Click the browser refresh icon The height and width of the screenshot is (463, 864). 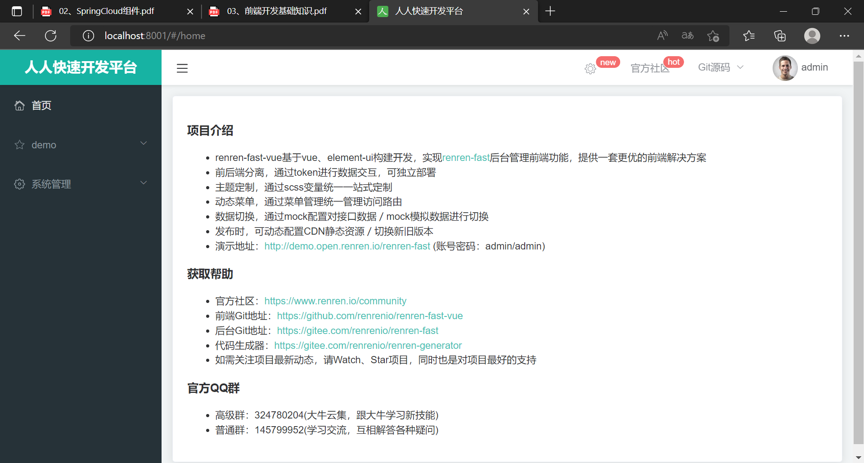[x=51, y=36]
